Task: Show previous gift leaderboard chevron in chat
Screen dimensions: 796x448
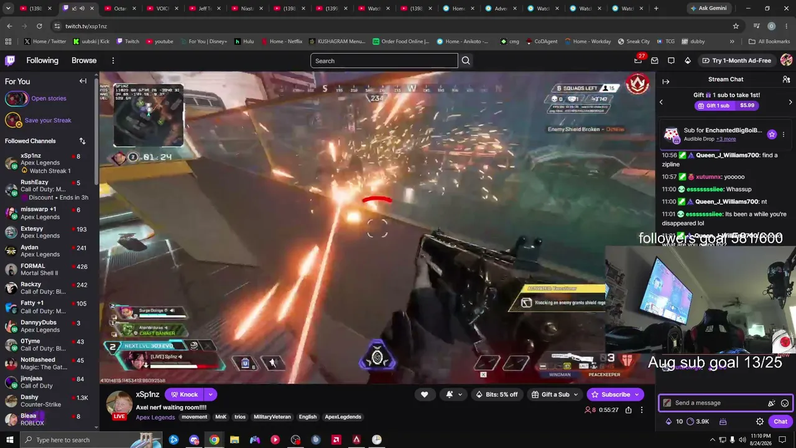Action: (x=661, y=102)
